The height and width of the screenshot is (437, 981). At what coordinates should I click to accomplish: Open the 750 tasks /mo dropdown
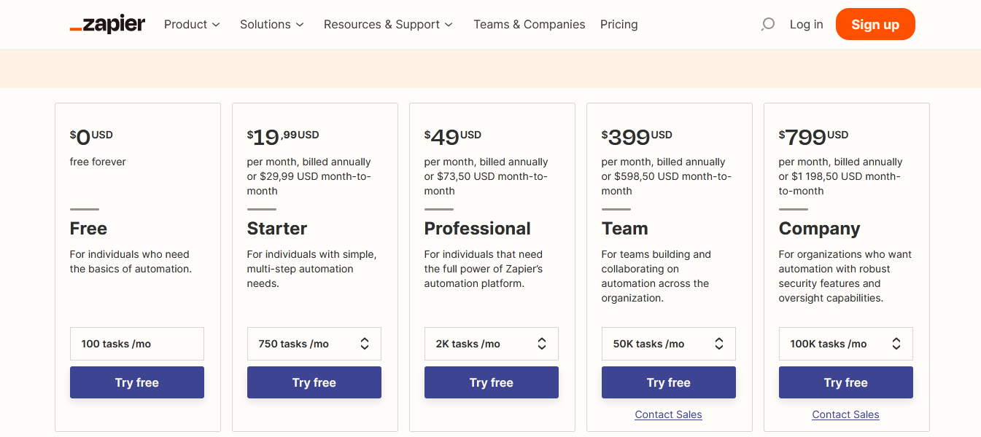314,344
